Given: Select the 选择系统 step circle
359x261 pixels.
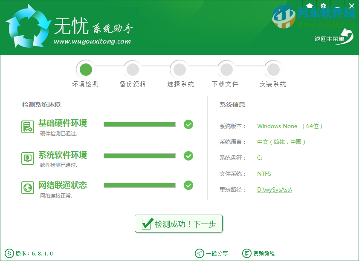Looking at the screenshot, I should (179, 69).
